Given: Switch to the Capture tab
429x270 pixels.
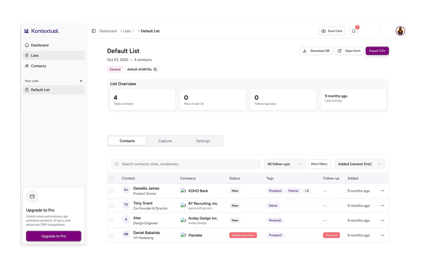Looking at the screenshot, I should (165, 141).
